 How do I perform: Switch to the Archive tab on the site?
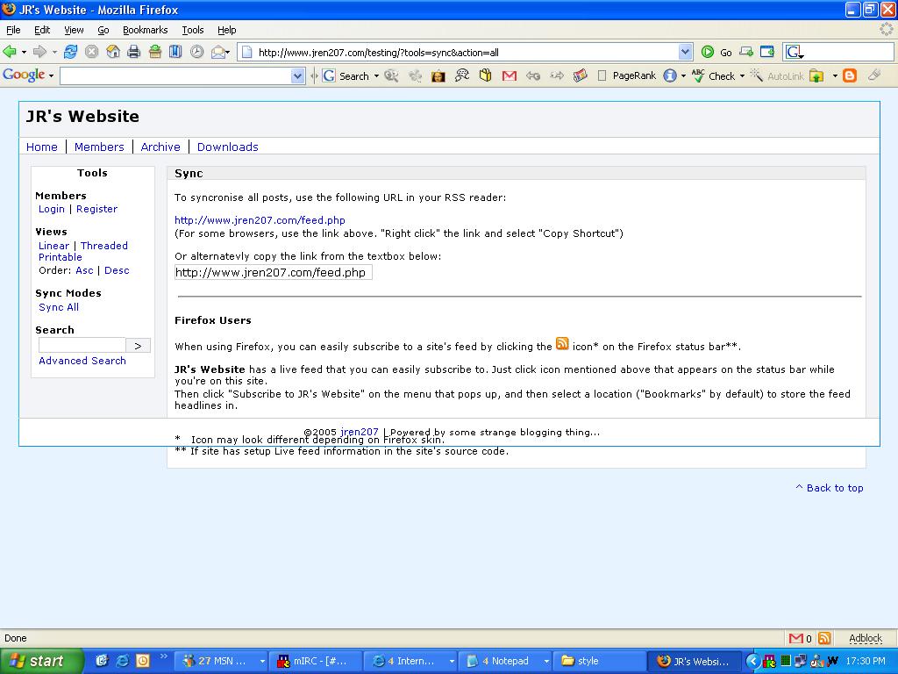tap(160, 147)
